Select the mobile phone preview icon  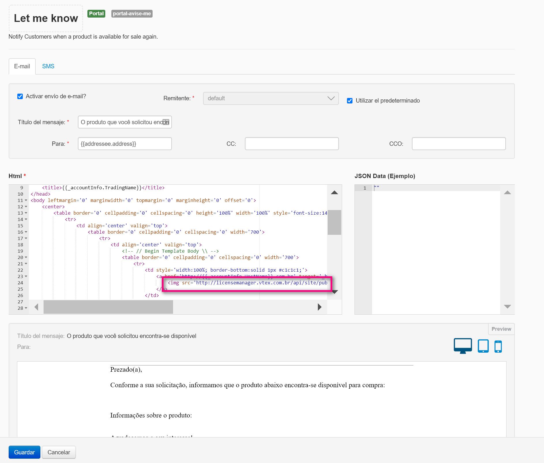coord(498,346)
